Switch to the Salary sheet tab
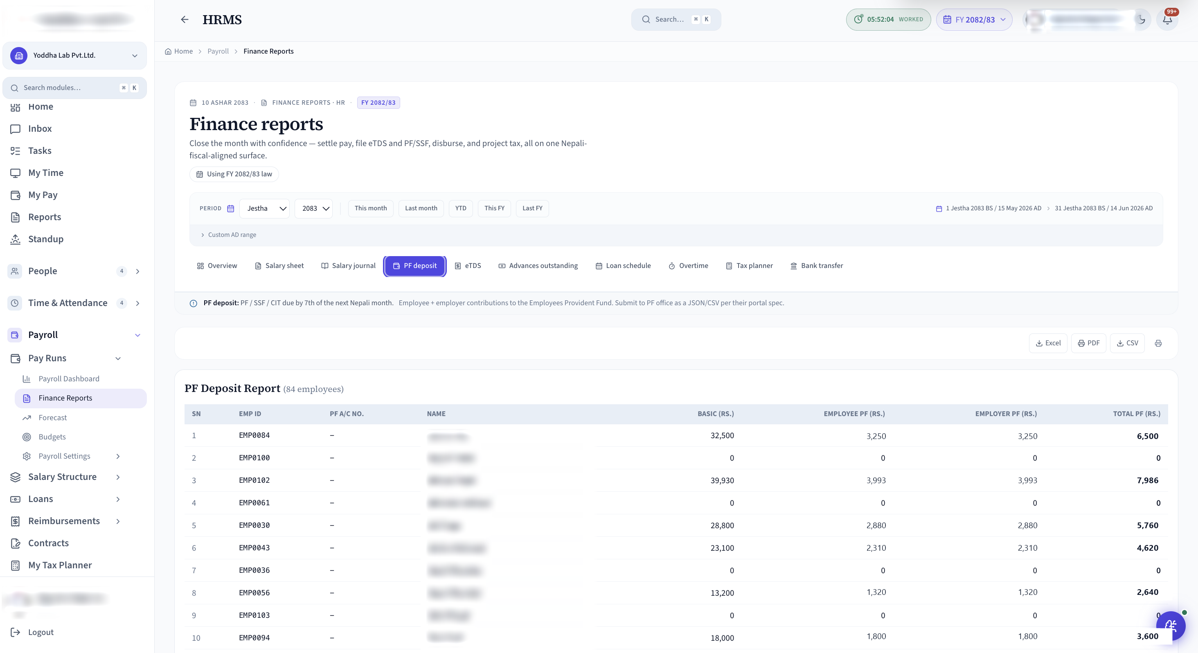The width and height of the screenshot is (1198, 653). point(279,266)
